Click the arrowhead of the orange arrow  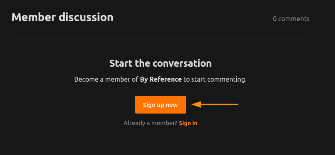[196, 104]
